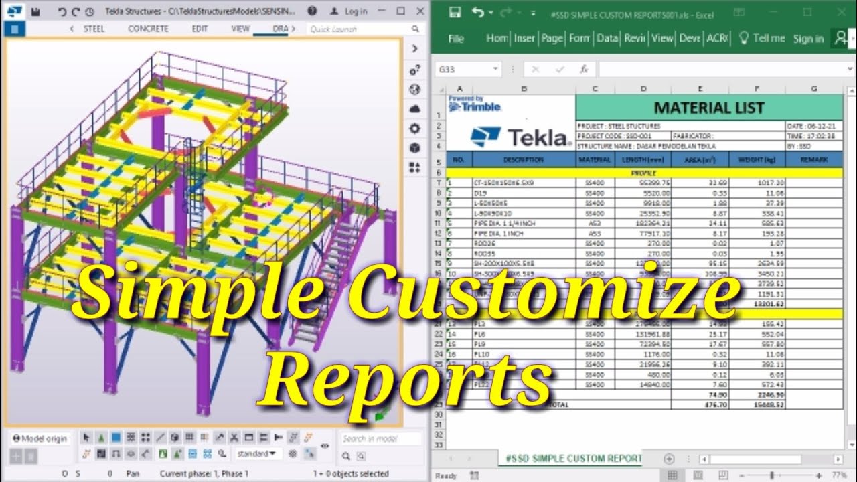Viewport: 857px width, 482px height.
Task: Undo the last action in Excel
Action: [x=477, y=13]
